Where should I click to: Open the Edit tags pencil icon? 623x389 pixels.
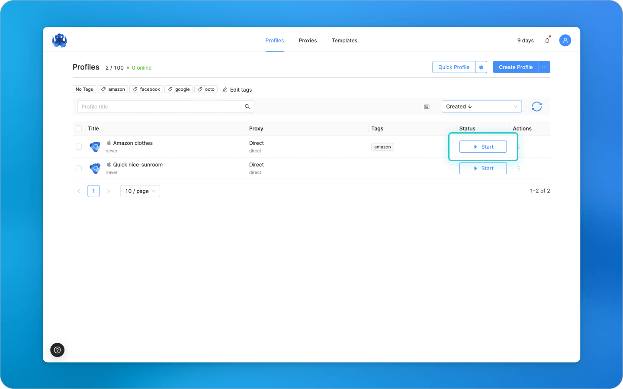[x=225, y=89]
